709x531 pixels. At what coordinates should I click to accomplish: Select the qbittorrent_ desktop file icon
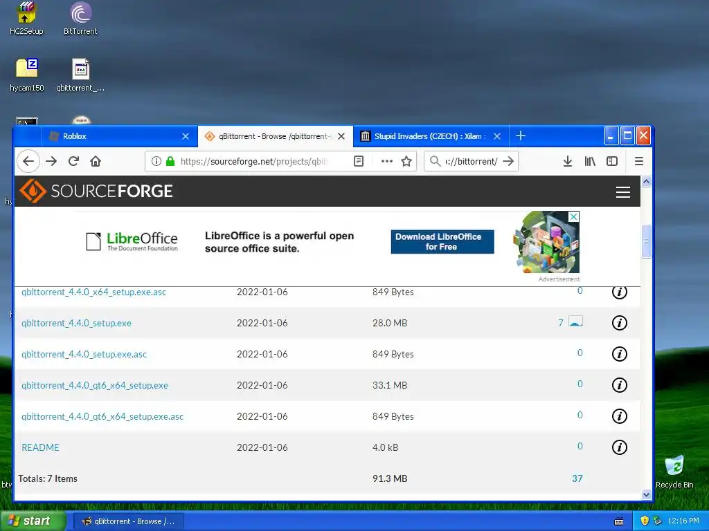coord(80,75)
